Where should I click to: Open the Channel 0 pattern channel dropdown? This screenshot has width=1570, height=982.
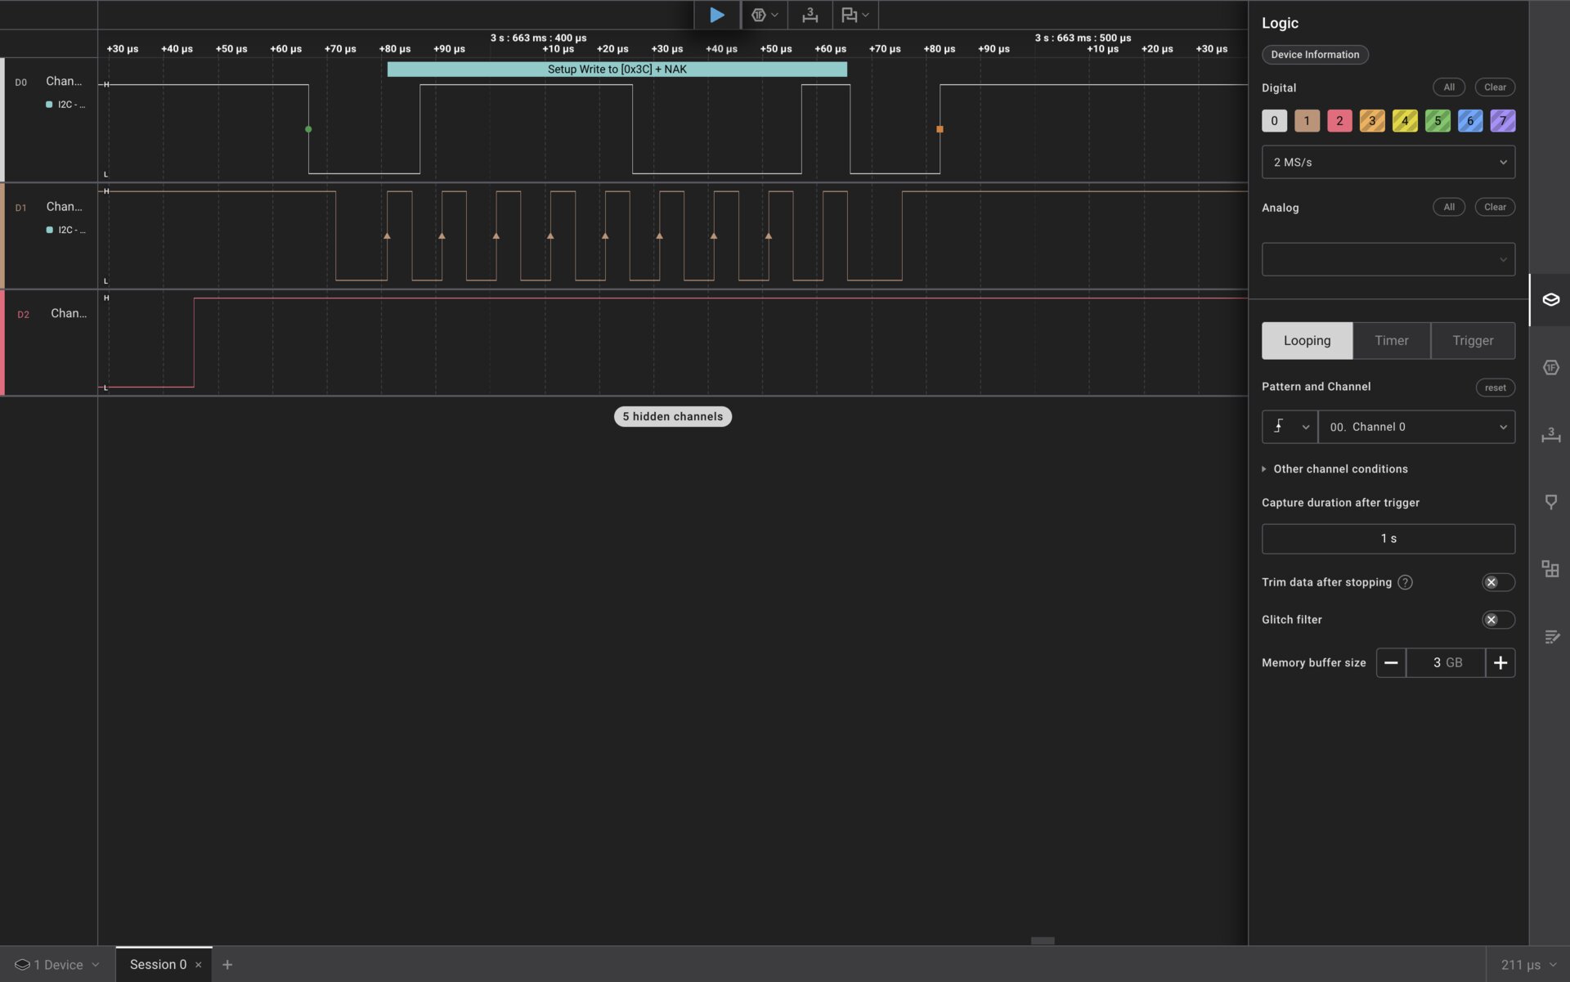[x=1417, y=426]
